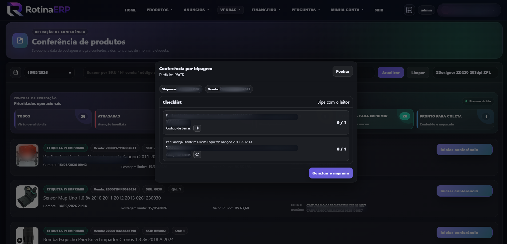The image size is (507, 244).
Task: Click the Venda: 2000016438686790 tag
Action: [115, 231]
